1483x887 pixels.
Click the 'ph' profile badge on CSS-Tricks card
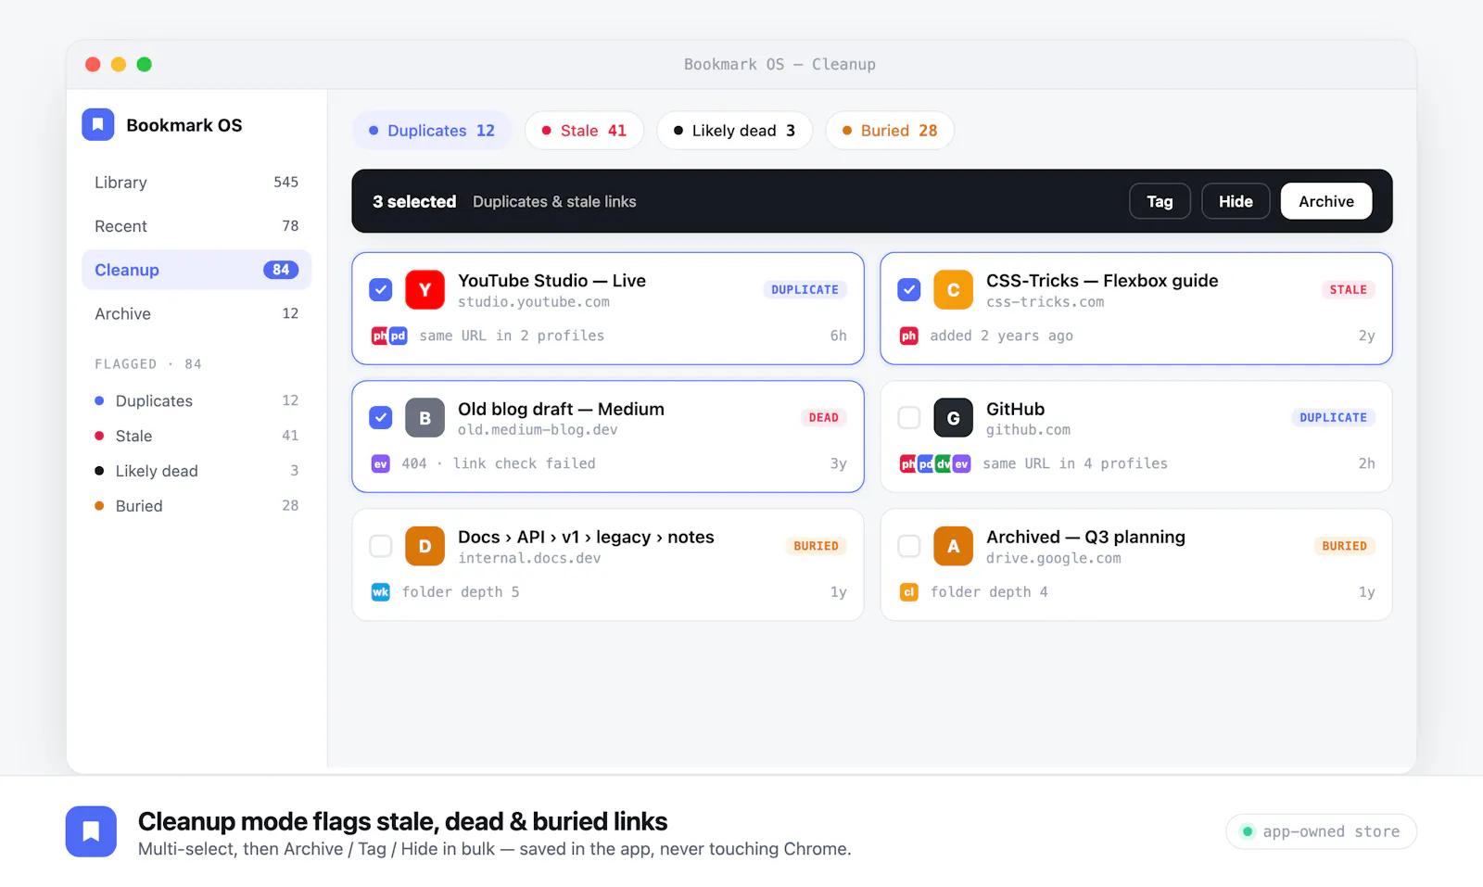pos(908,336)
